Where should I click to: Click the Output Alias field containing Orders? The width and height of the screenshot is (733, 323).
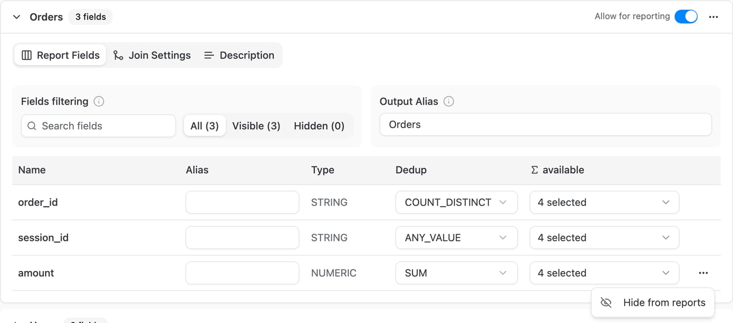[546, 124]
